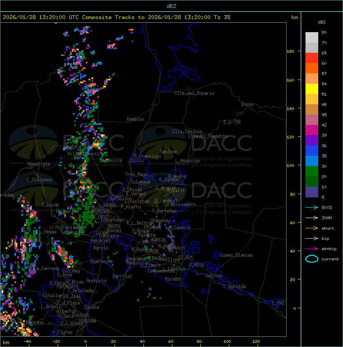
Task: Click the 80 value on dBZ scale
Action: (x=324, y=32)
